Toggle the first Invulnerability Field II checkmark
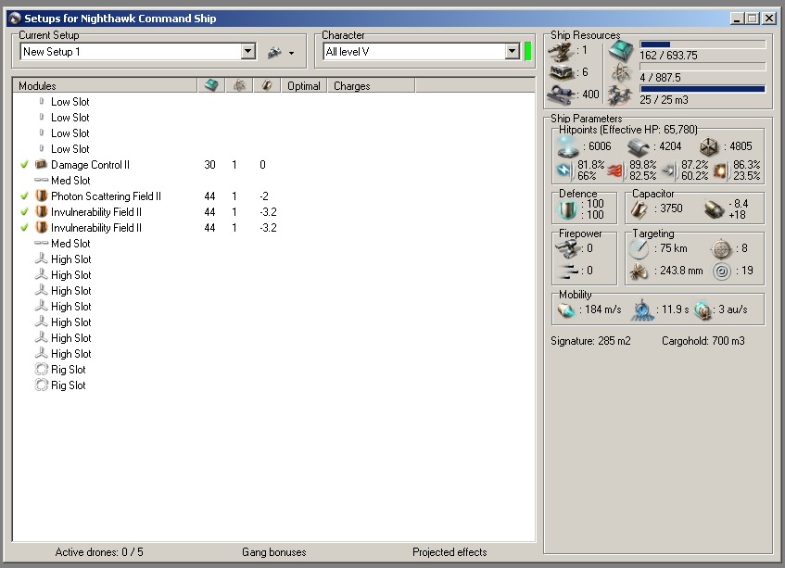The height and width of the screenshot is (568, 785). click(24, 211)
